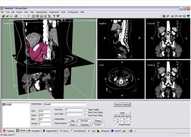Click the MSP toolbar button
Image resolution: width=191 pixels, height=137 pixels.
(x=184, y=16)
